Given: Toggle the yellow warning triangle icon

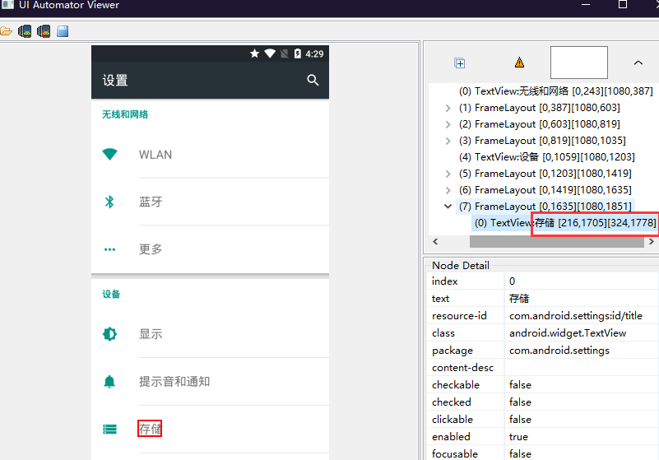Looking at the screenshot, I should click(x=519, y=63).
